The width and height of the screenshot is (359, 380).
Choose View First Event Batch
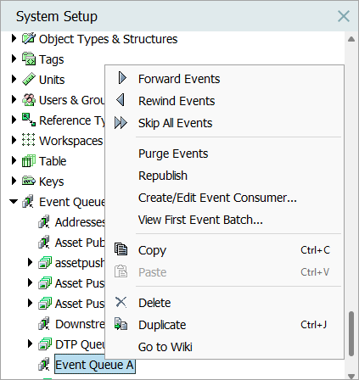(x=200, y=220)
